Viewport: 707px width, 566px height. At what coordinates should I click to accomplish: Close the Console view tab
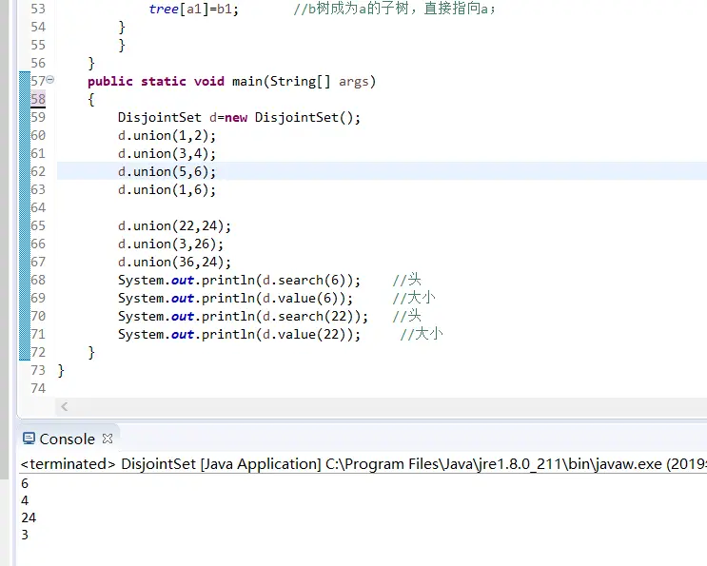[108, 439]
